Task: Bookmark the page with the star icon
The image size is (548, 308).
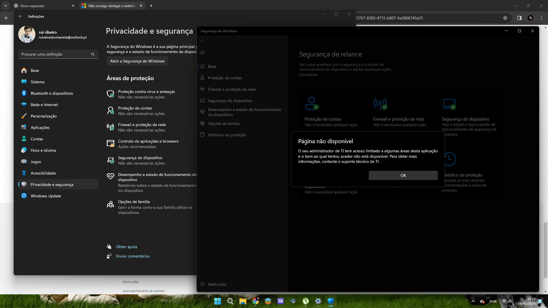Action: pos(505,18)
